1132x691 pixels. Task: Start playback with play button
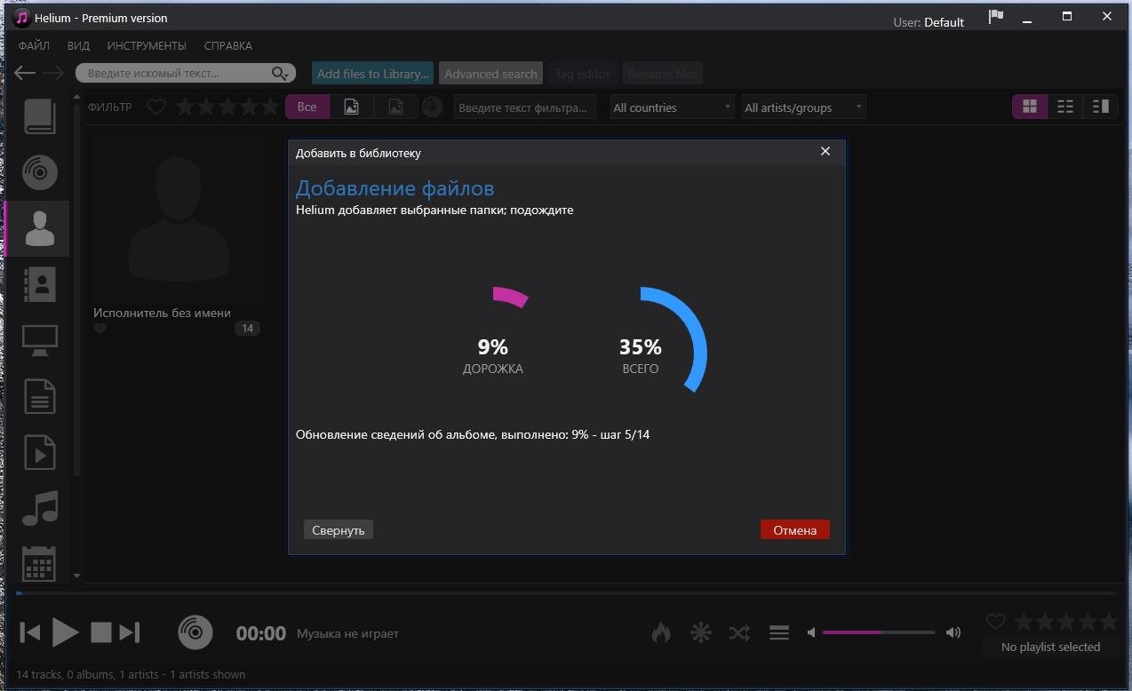[x=65, y=632]
